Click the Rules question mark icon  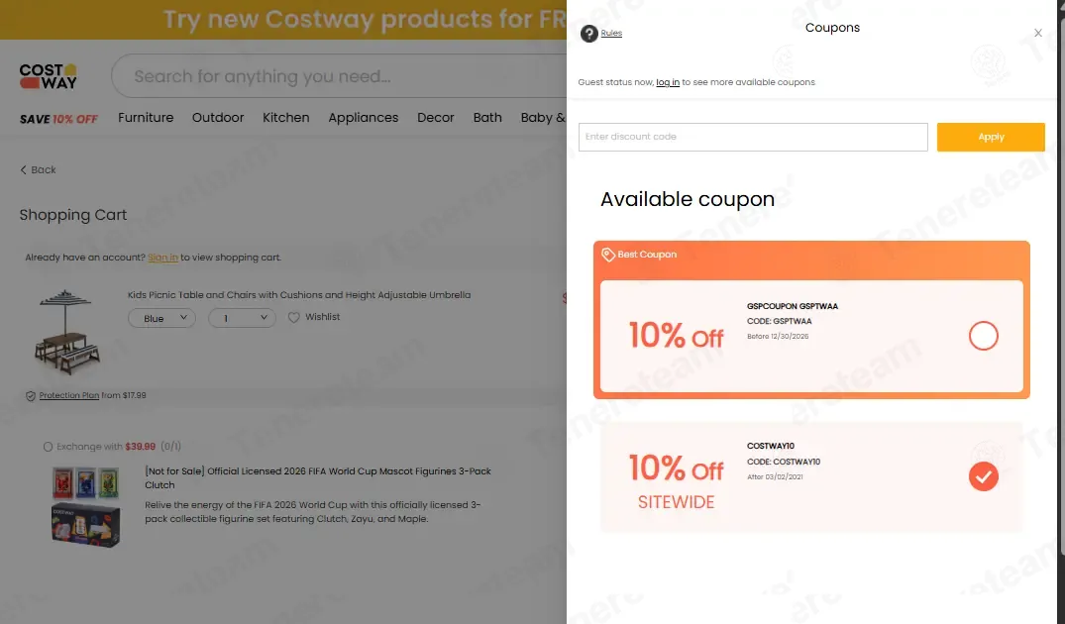[588, 34]
